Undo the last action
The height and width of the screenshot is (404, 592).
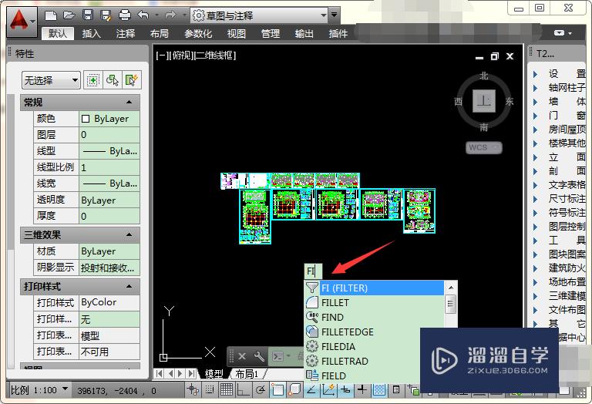[143, 15]
